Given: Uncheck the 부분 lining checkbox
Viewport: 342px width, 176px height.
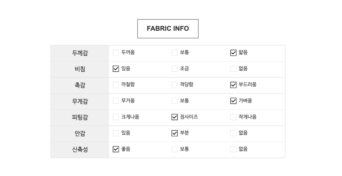Looking at the screenshot, I should point(174,133).
